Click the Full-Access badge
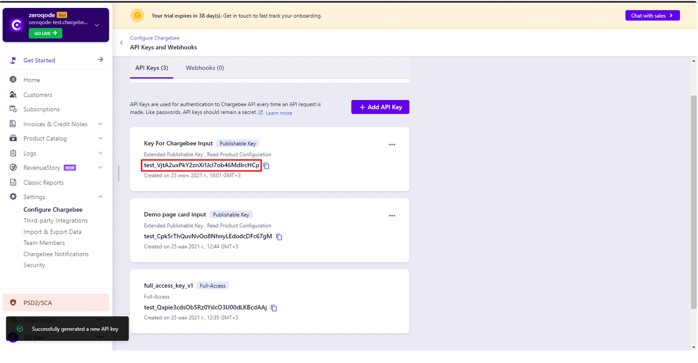 point(213,286)
